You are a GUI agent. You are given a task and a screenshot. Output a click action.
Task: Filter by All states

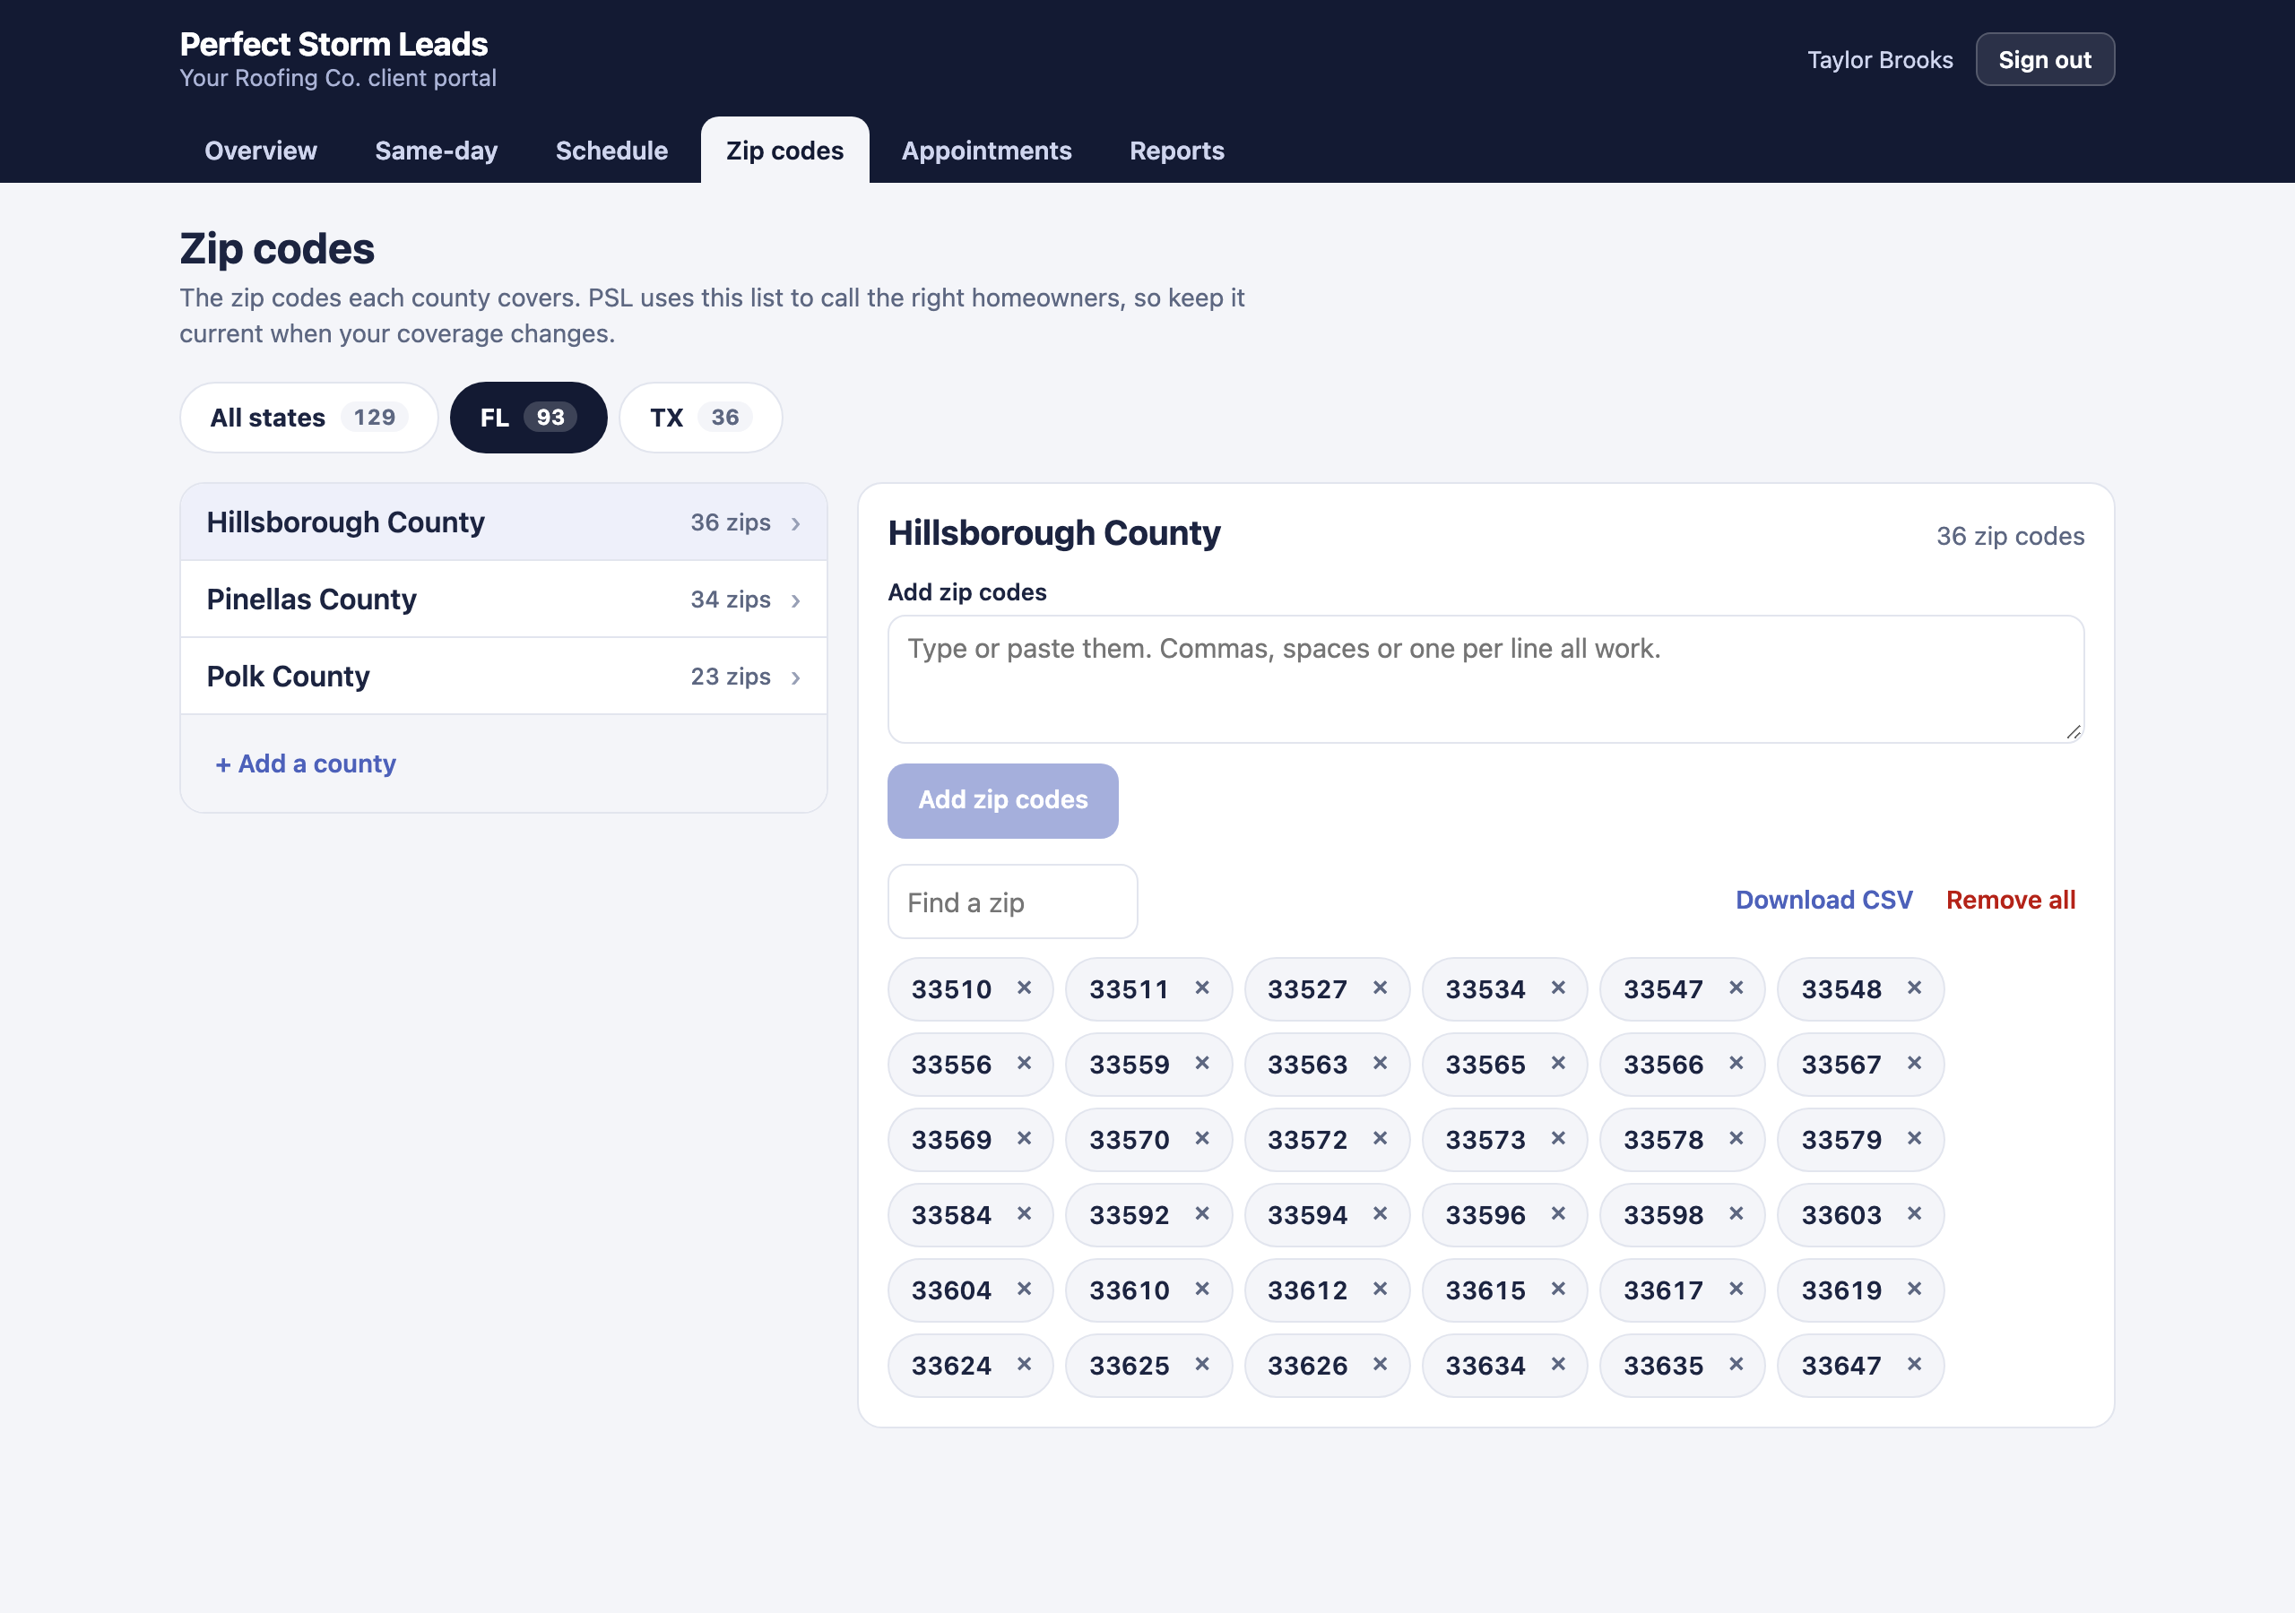(x=309, y=418)
